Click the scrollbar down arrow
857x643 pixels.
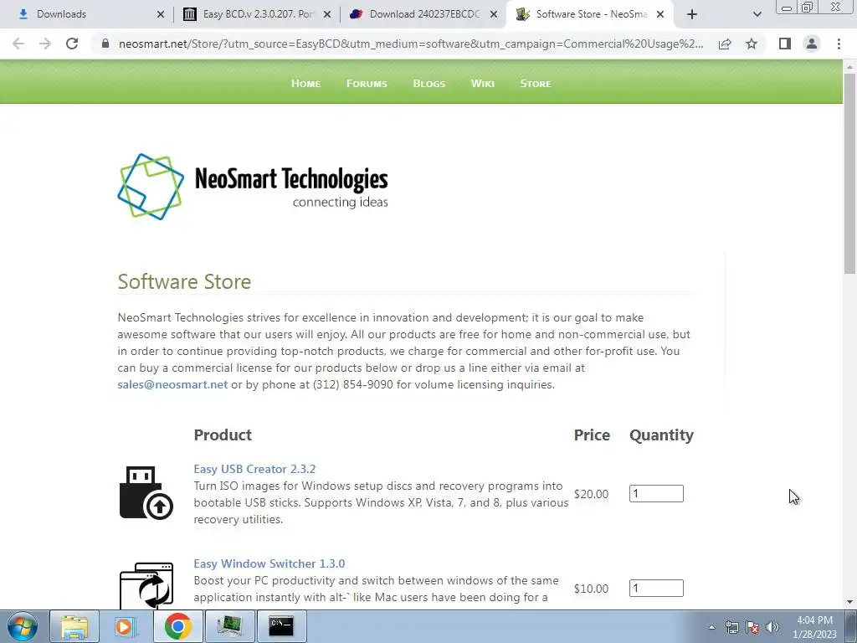click(849, 603)
